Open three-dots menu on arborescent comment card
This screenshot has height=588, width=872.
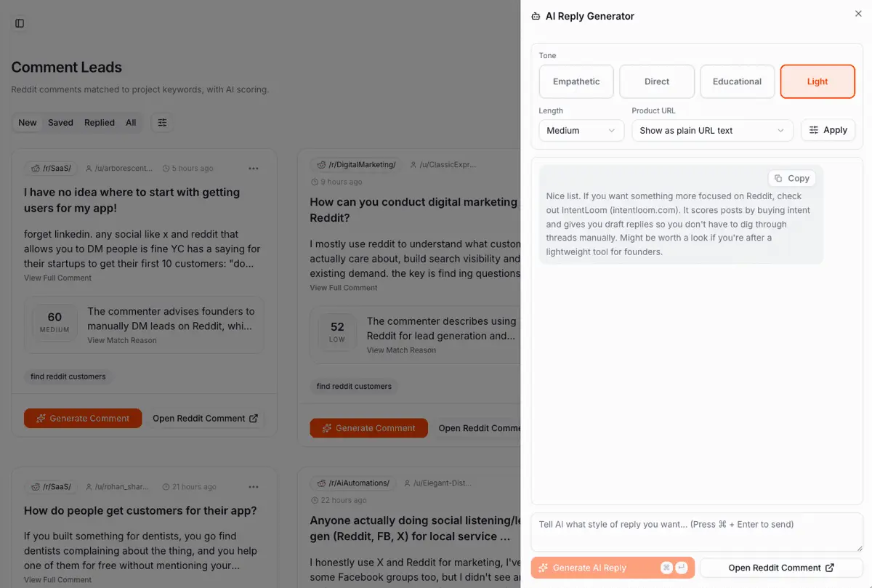pyautogui.click(x=253, y=169)
